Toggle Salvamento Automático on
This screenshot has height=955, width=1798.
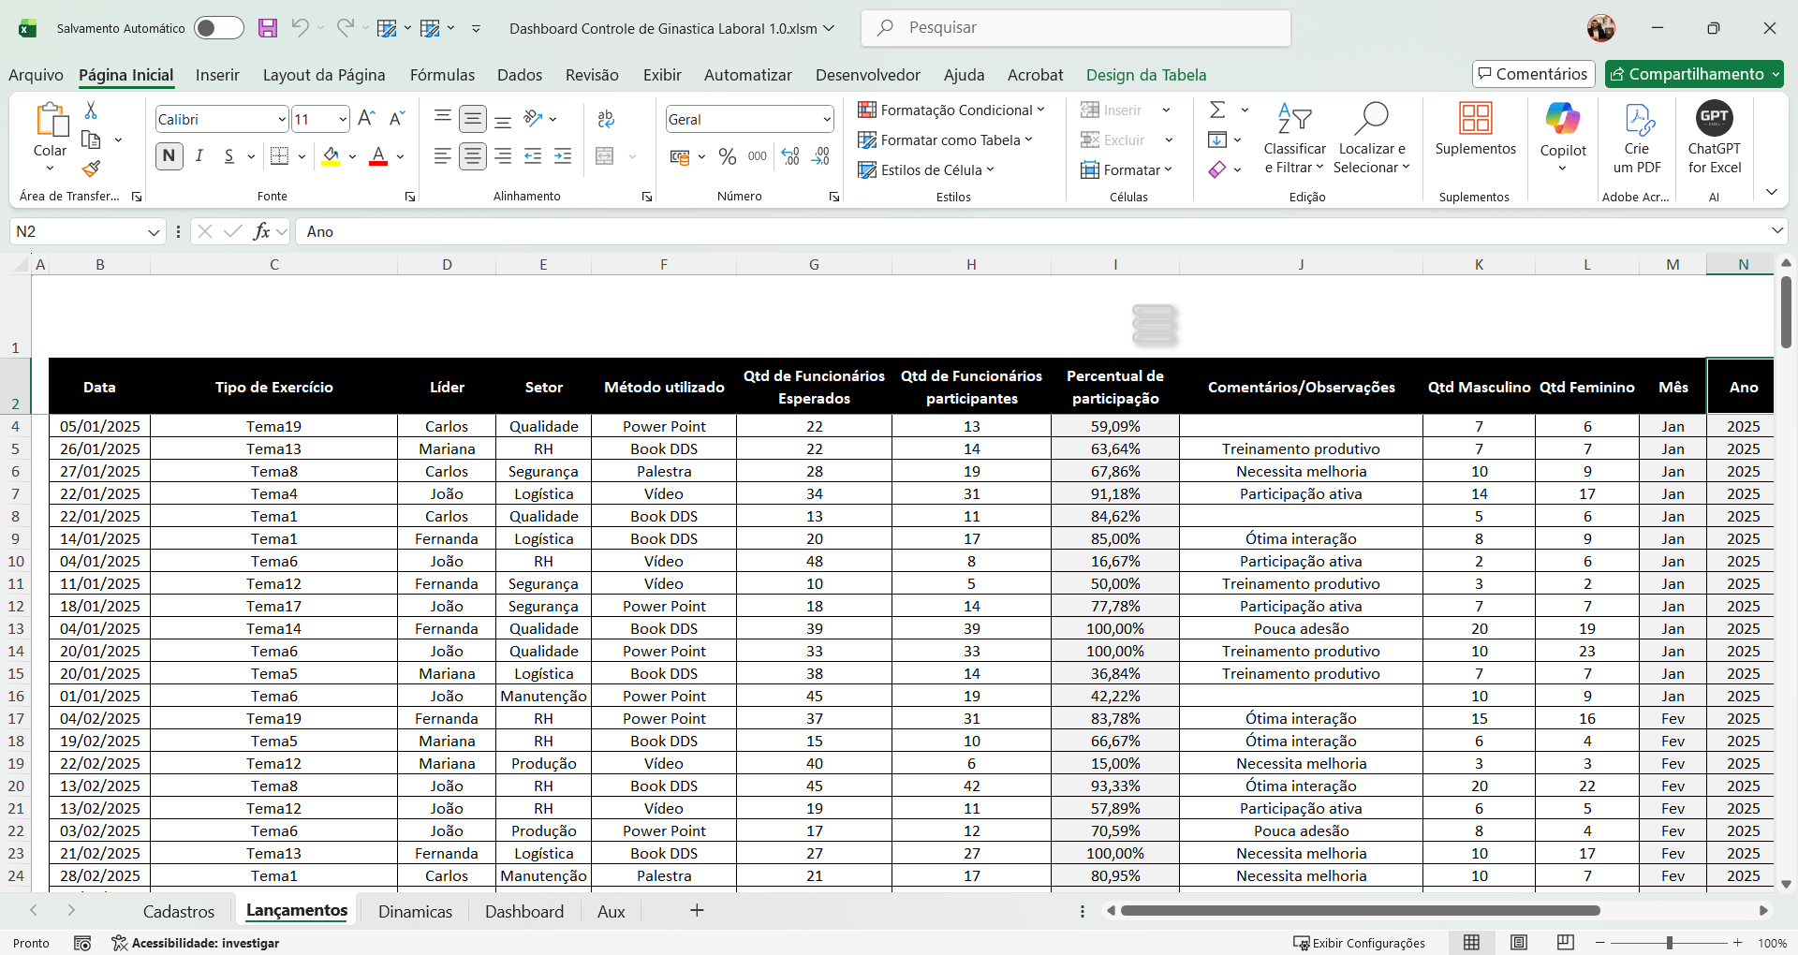218,28
